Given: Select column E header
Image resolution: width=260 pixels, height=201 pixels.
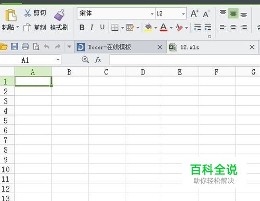Looking at the screenshot, I should [180, 72].
